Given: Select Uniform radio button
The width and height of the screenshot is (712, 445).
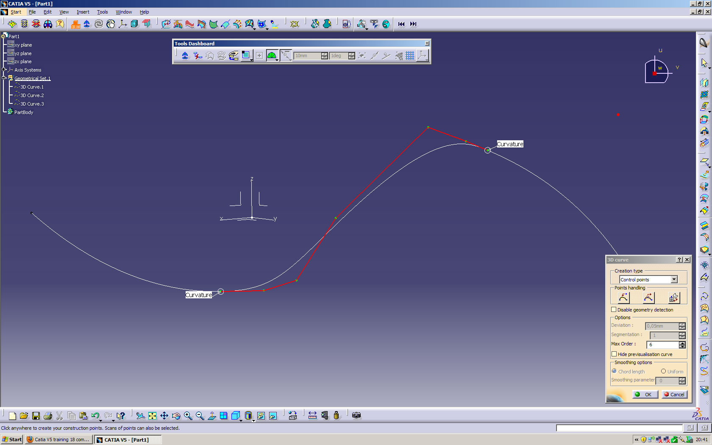Looking at the screenshot, I should click(664, 371).
